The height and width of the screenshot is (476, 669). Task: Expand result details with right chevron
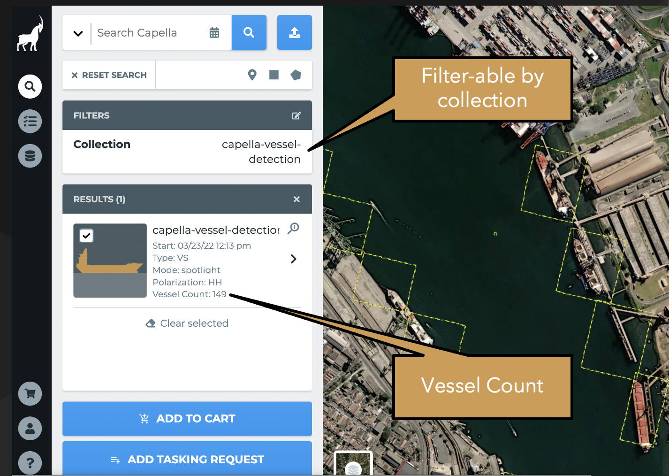(294, 259)
